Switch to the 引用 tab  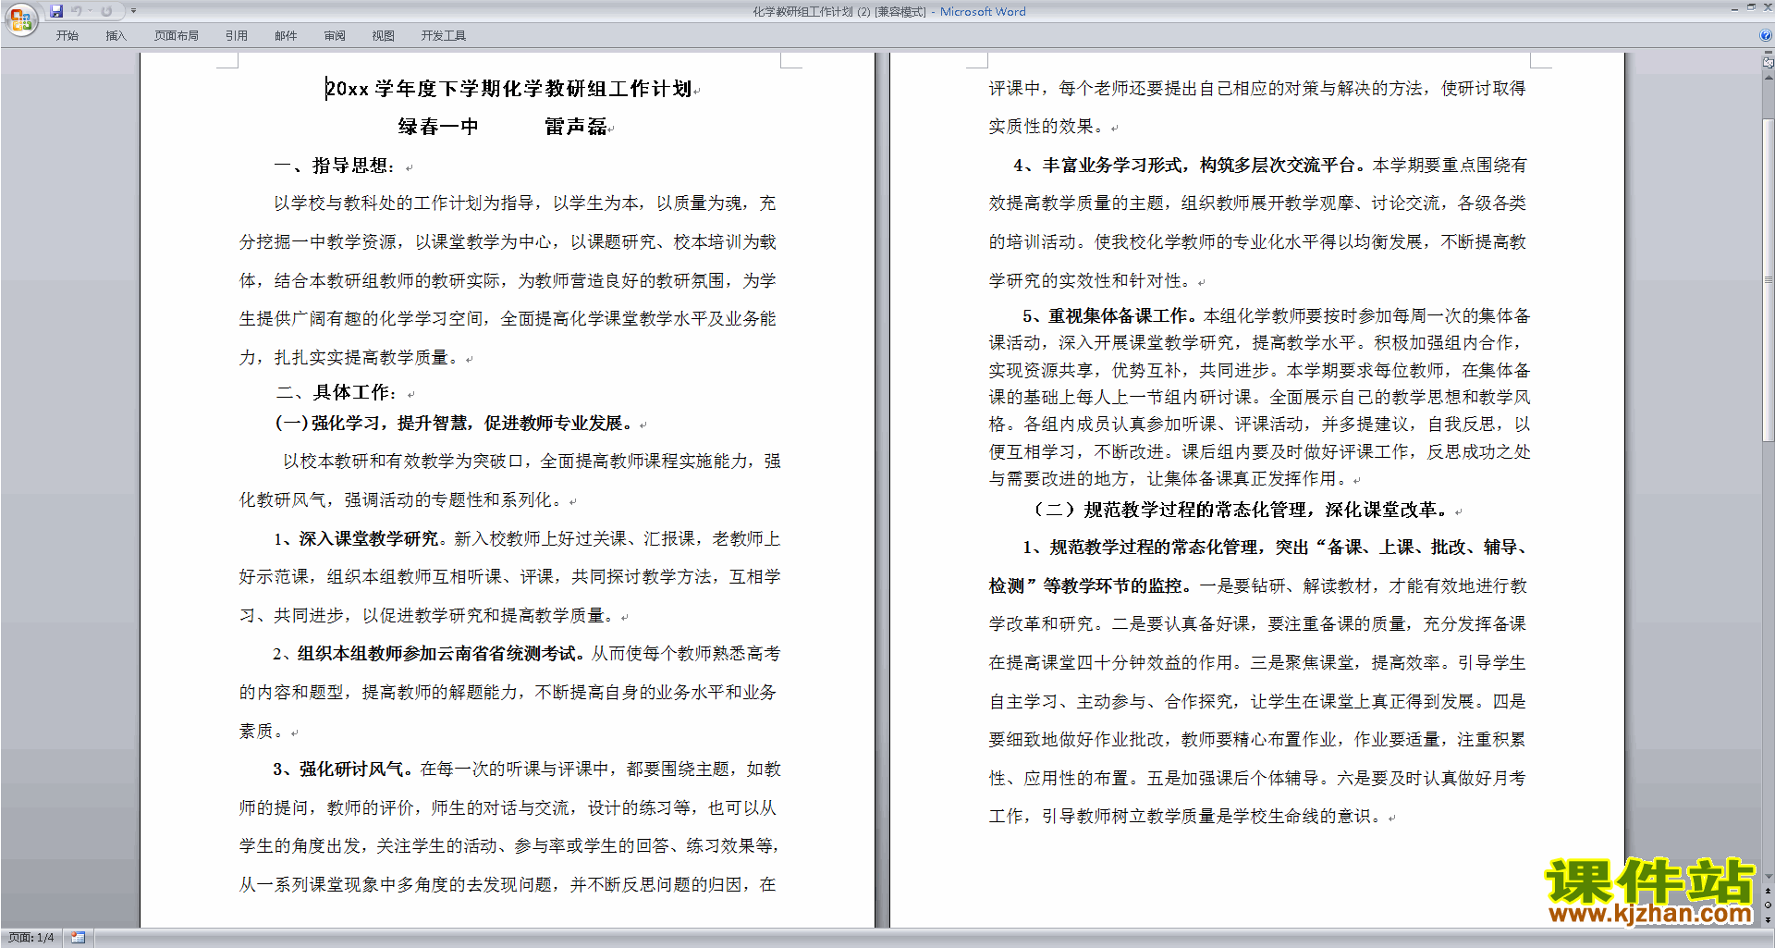[237, 35]
